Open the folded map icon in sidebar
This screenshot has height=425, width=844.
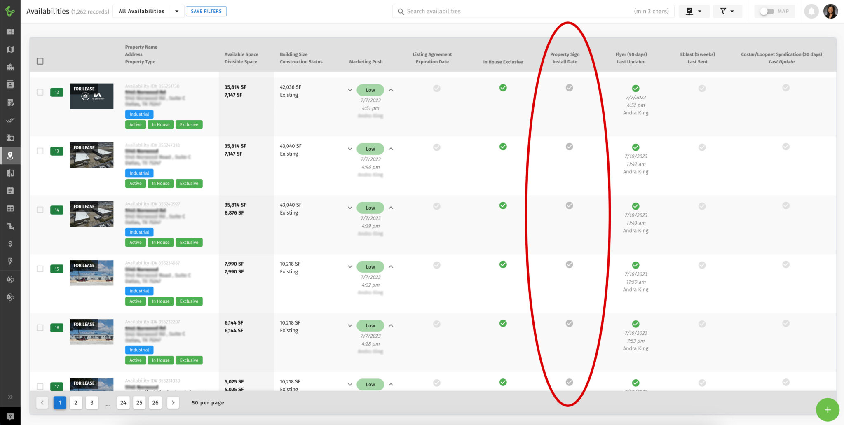click(x=10, y=49)
